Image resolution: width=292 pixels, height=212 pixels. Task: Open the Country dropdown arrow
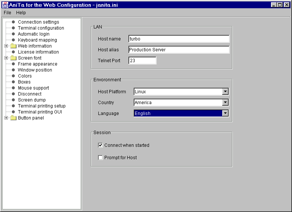[225, 102]
